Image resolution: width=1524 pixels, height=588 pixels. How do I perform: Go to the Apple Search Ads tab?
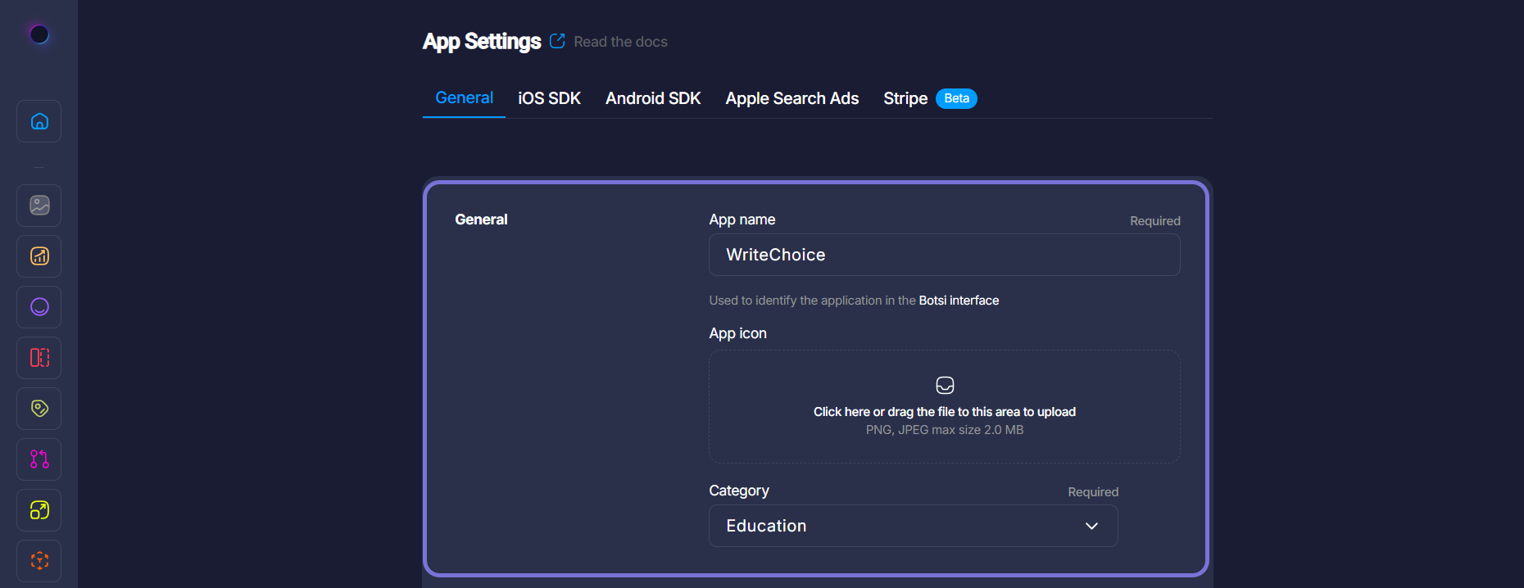tap(791, 98)
